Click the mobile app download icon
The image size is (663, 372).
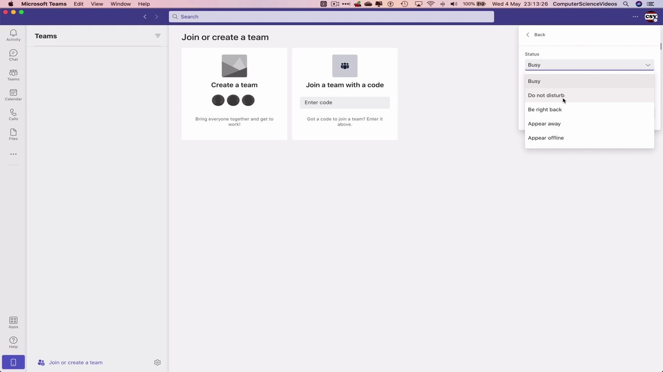click(x=13, y=362)
